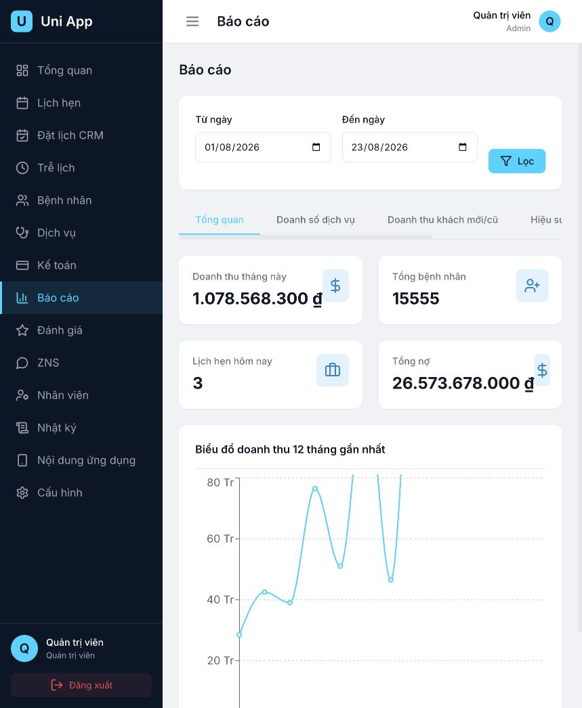Click the briefcase icon on Lịch hẹn hôm nay card
Image resolution: width=582 pixels, height=708 pixels.
[x=333, y=370]
